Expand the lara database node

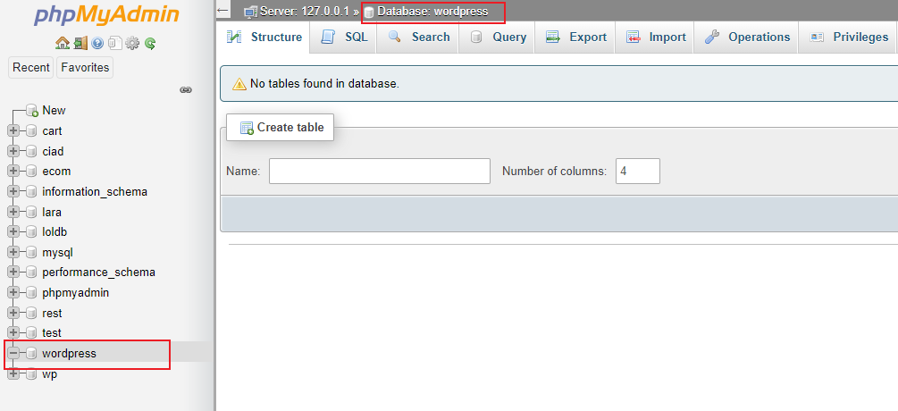[x=13, y=213]
